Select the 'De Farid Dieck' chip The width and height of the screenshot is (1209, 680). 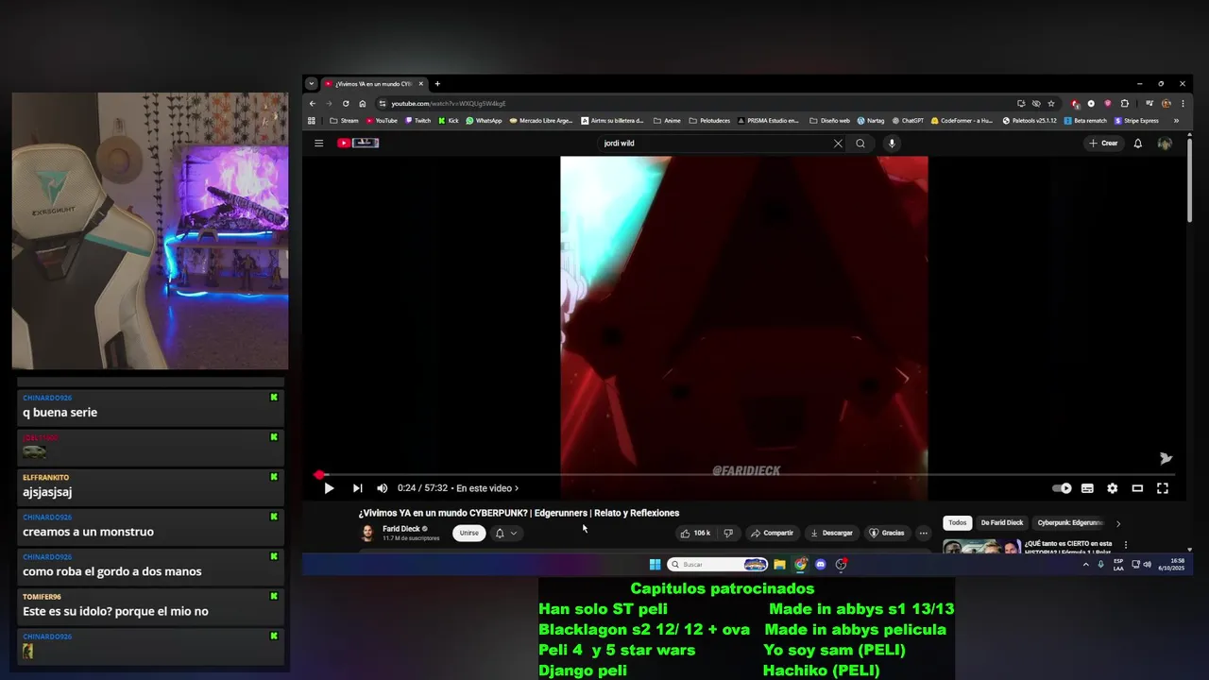point(1002,522)
